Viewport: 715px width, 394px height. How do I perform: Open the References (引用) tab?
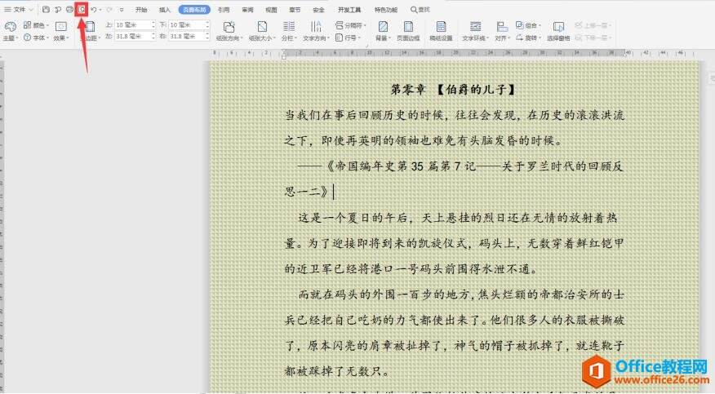click(224, 10)
